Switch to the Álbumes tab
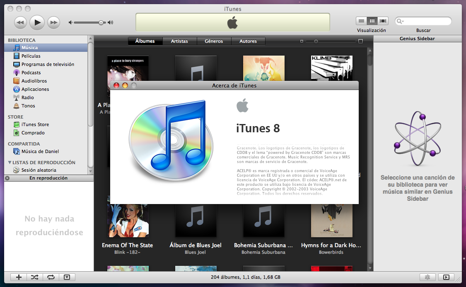 coord(145,41)
